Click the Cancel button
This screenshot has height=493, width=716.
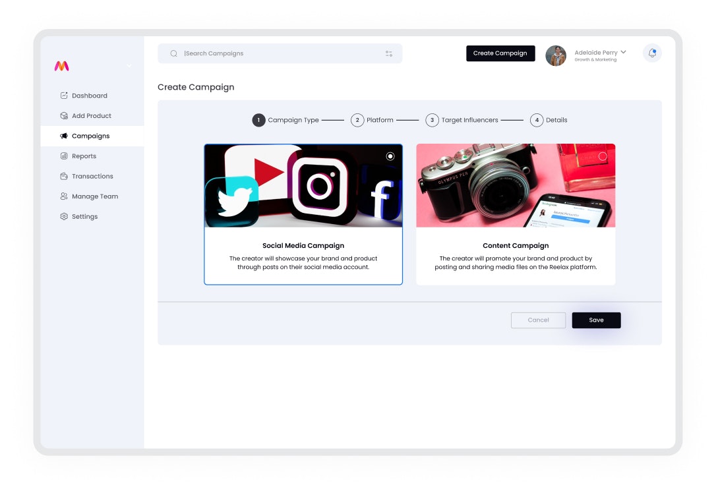(x=539, y=320)
